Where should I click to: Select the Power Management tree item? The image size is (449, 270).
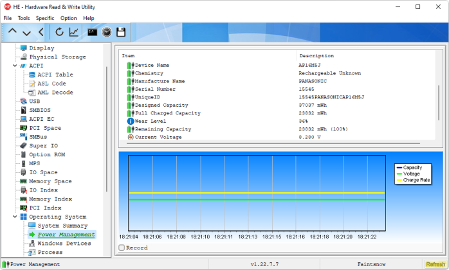click(x=66, y=235)
